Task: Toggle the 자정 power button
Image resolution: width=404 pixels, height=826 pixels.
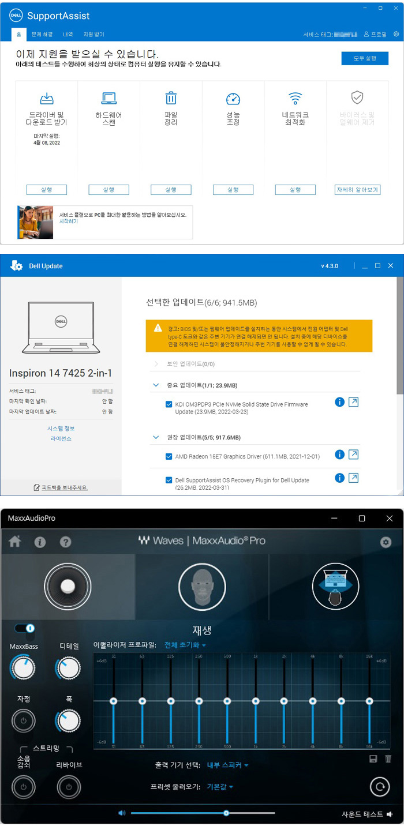Action: click(23, 720)
